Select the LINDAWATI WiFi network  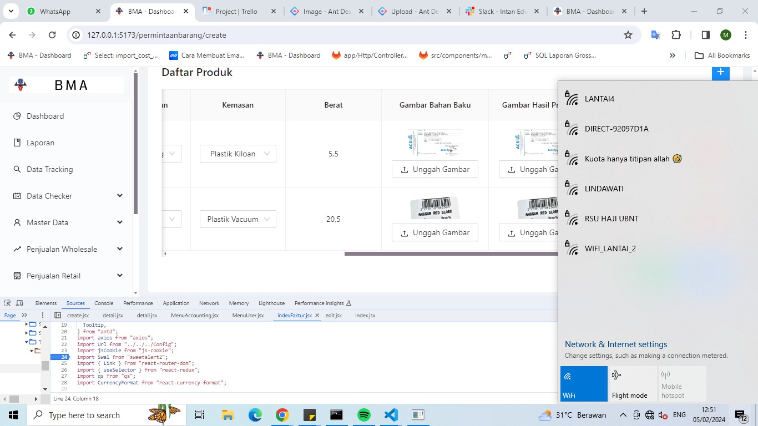(604, 189)
